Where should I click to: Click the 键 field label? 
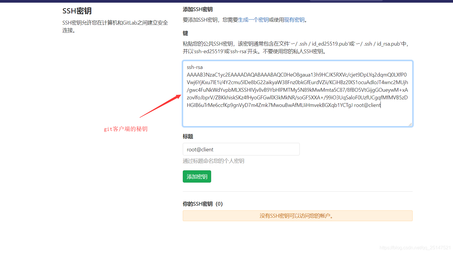click(x=185, y=33)
